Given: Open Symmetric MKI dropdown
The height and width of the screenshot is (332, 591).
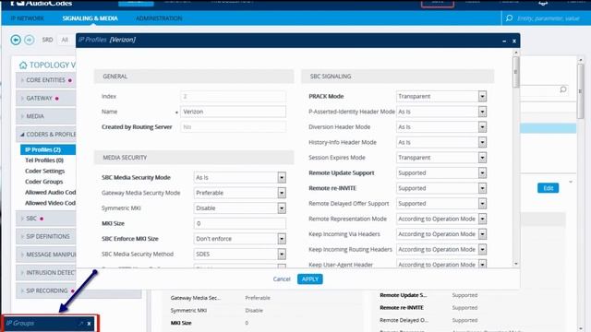Looking at the screenshot, I should [282, 208].
